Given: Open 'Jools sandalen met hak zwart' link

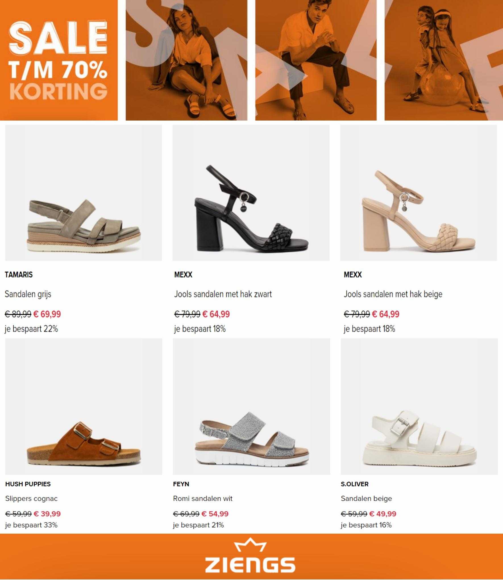Looking at the screenshot, I should click(223, 294).
